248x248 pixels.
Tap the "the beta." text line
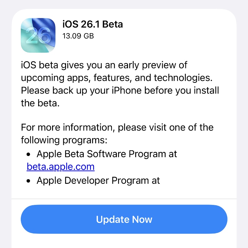(40, 103)
